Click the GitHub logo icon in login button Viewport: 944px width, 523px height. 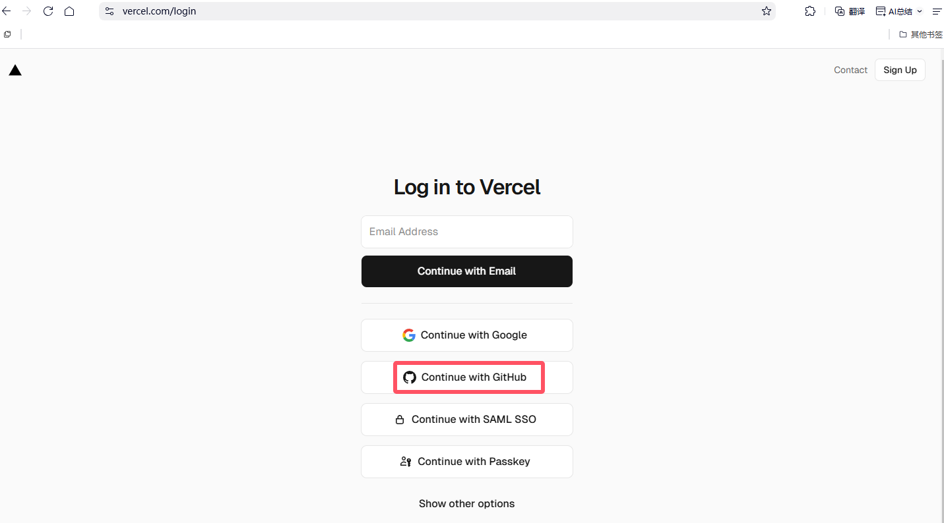pyautogui.click(x=410, y=377)
